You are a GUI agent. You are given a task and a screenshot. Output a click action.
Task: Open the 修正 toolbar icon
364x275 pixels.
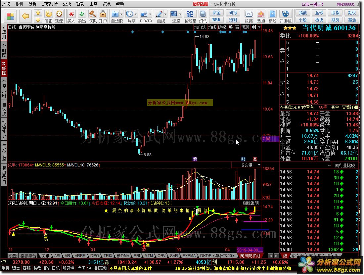[x=49, y=16]
